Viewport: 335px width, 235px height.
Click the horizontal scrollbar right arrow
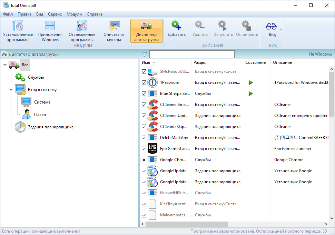[x=326, y=224]
